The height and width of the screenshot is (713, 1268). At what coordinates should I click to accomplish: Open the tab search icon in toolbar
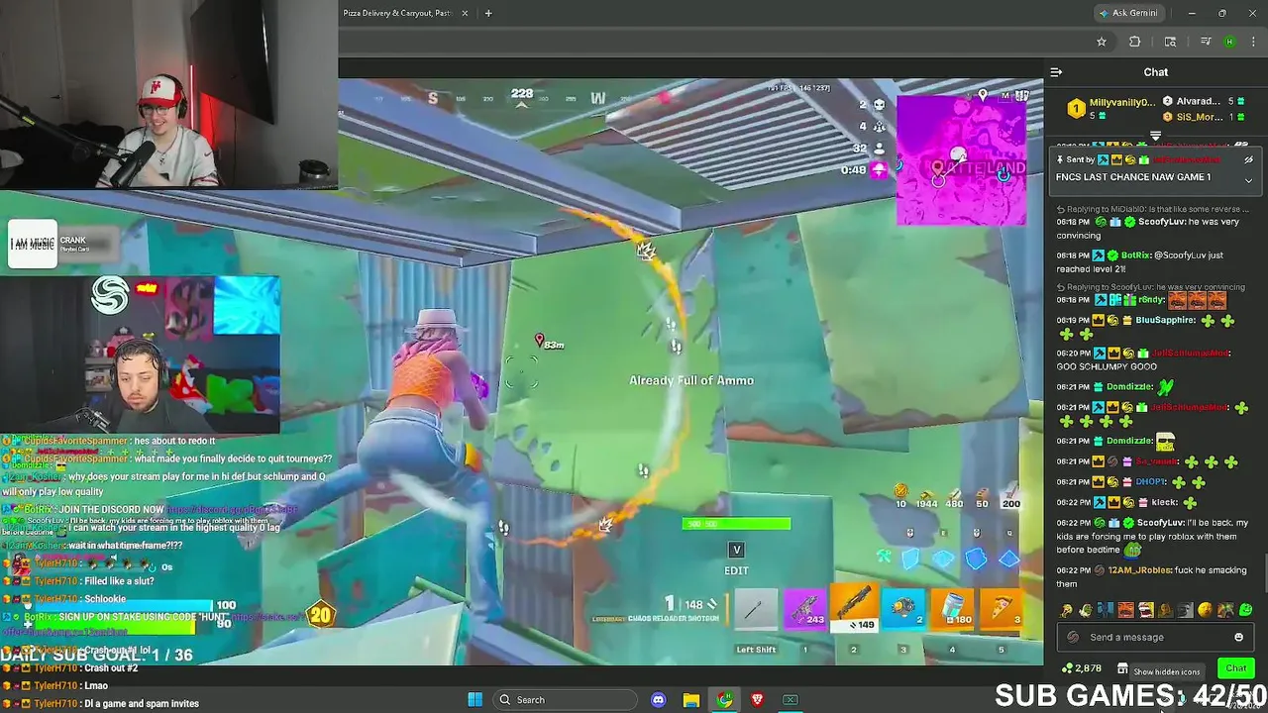point(1170,42)
